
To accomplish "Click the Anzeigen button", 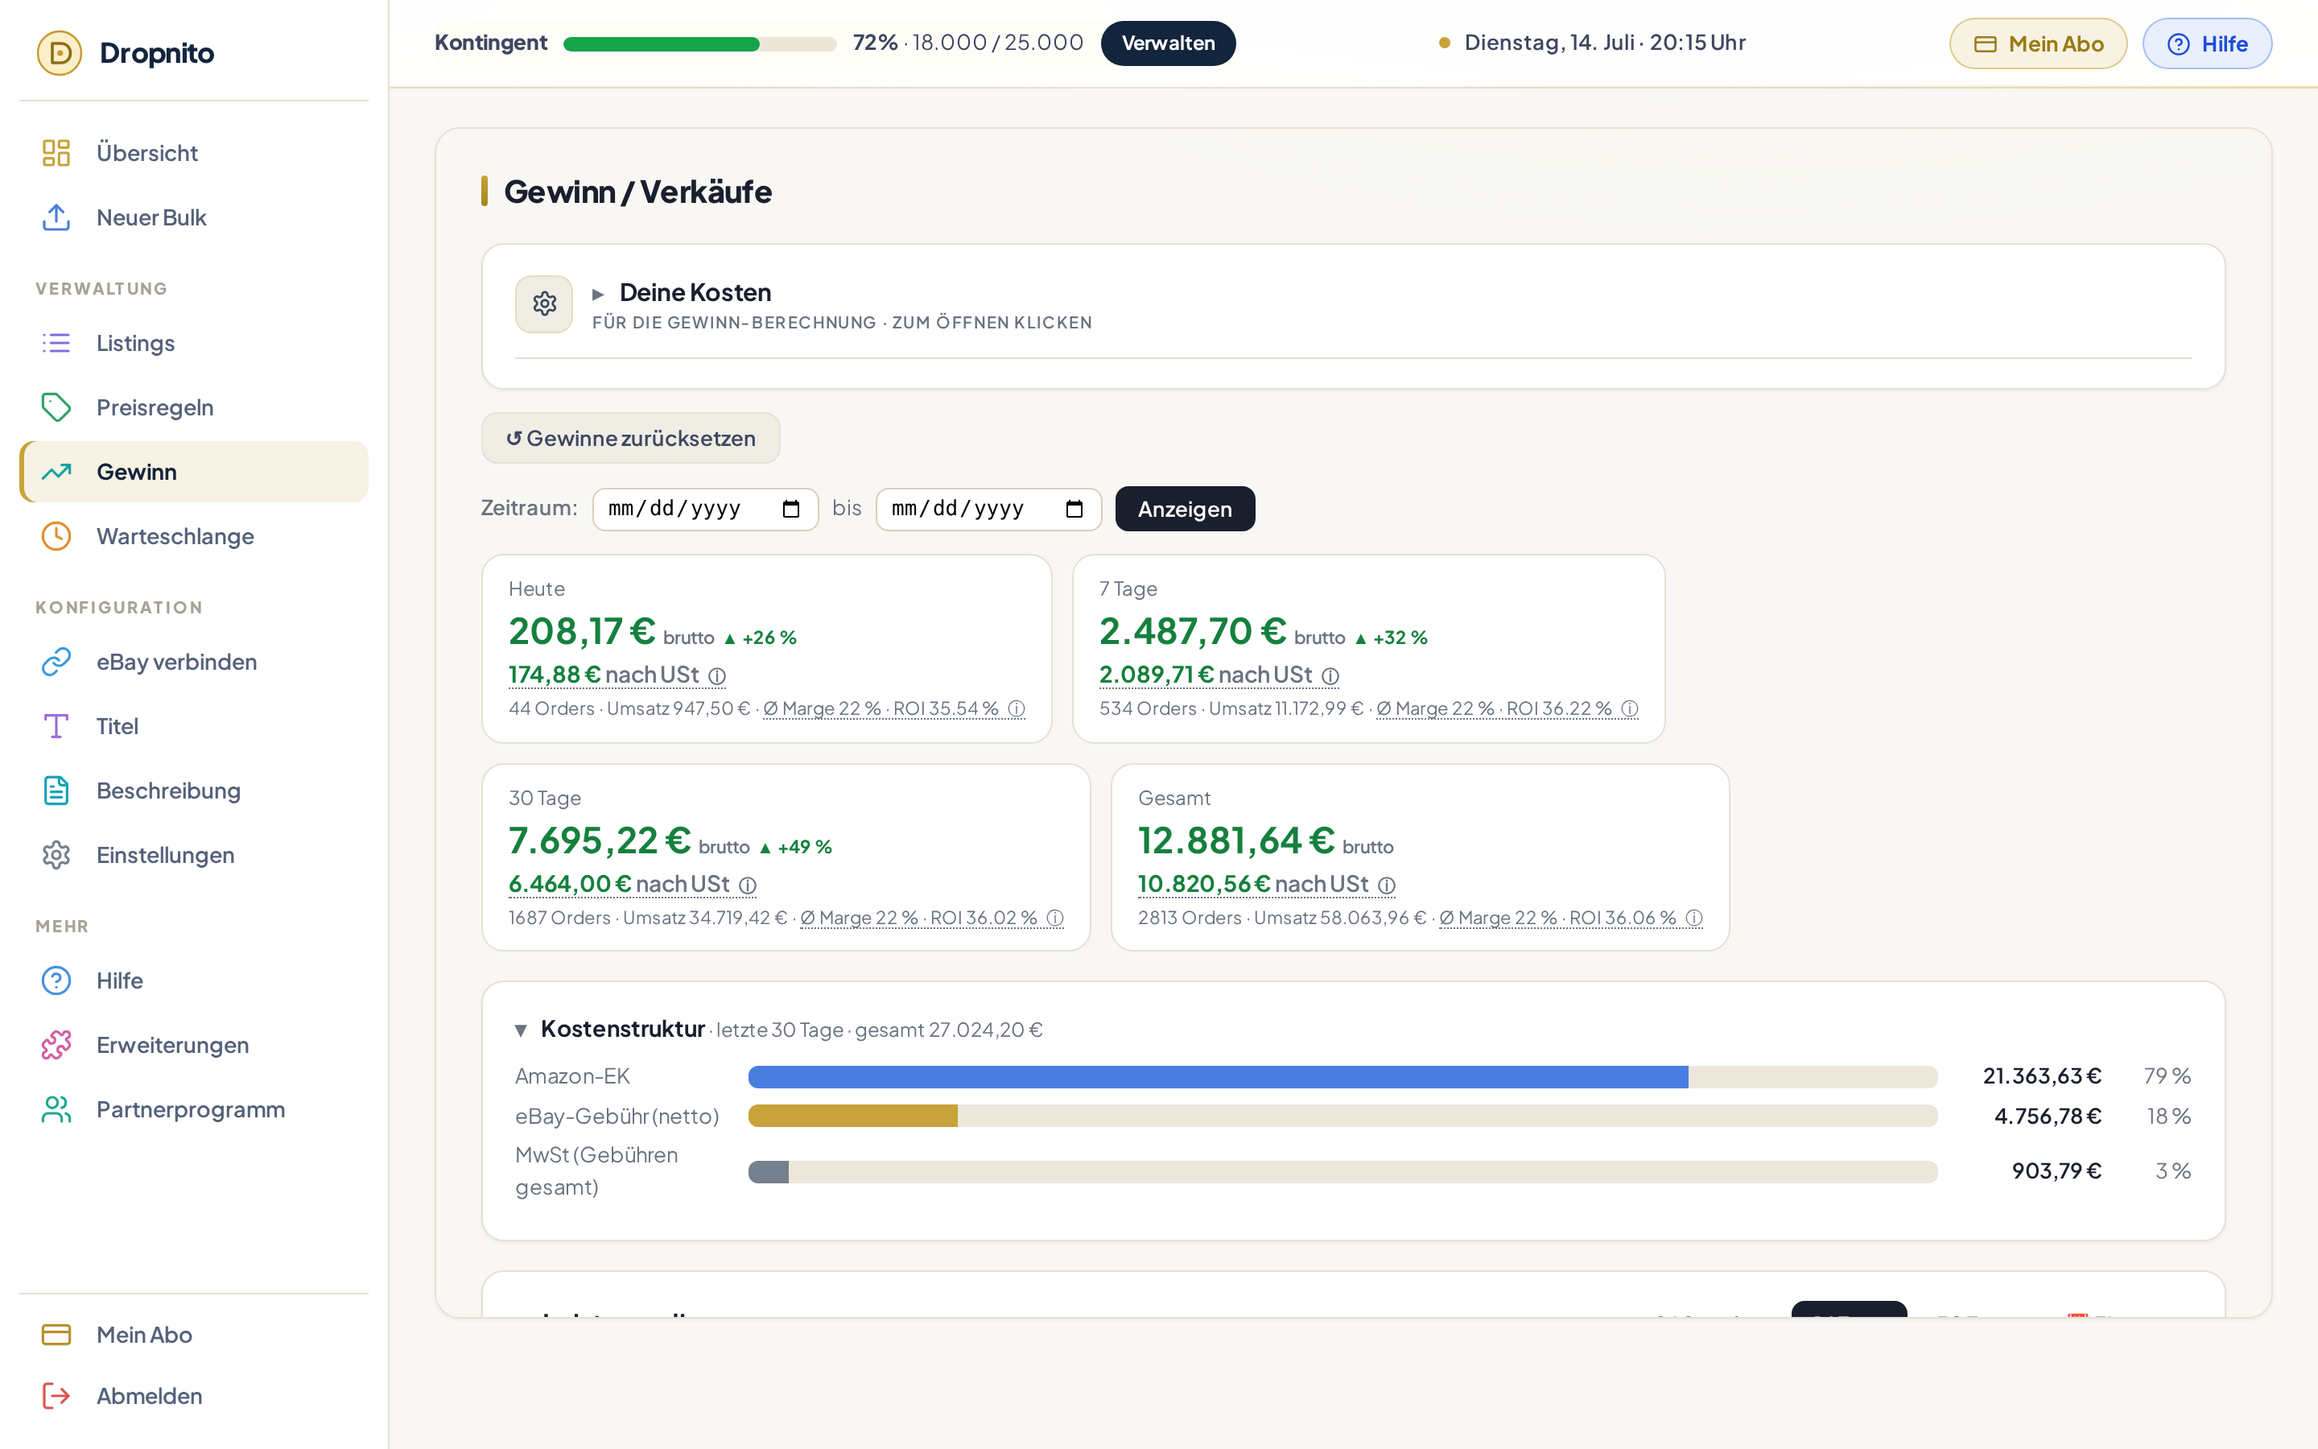I will point(1185,509).
